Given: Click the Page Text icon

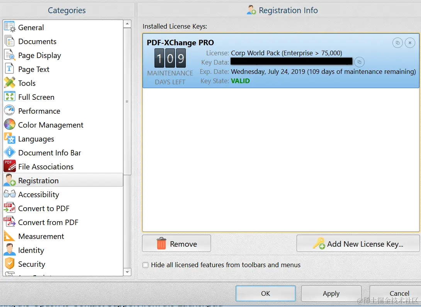Looking at the screenshot, I should point(10,69).
